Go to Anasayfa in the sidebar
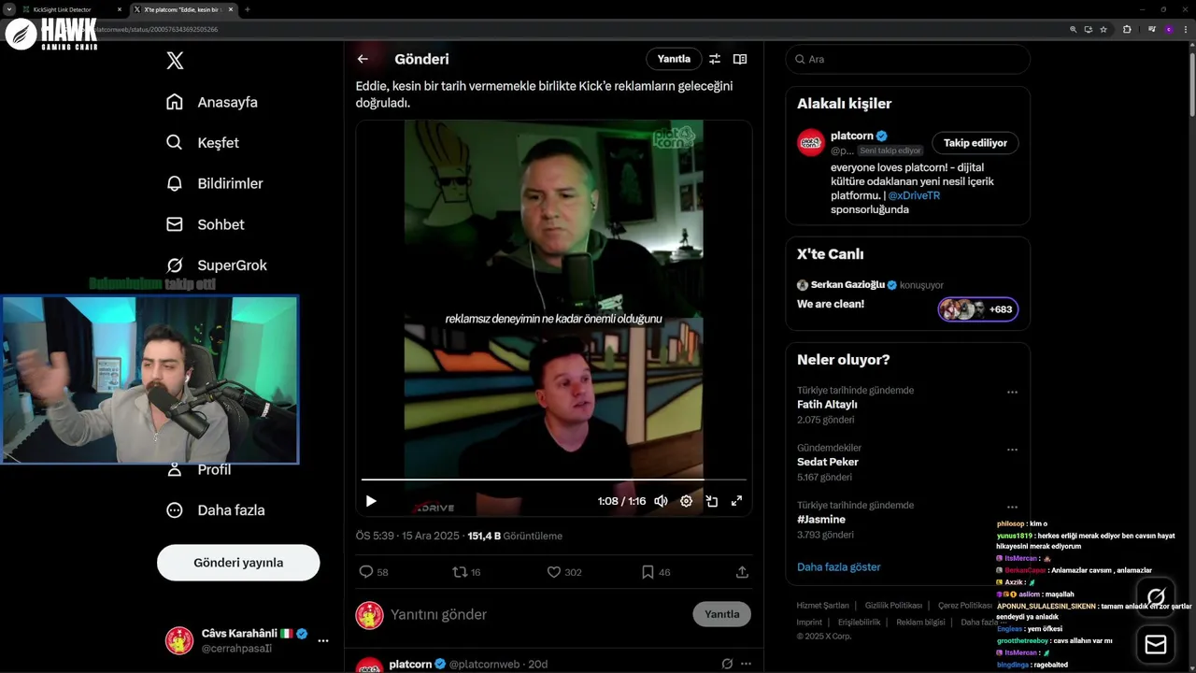 pos(211,102)
